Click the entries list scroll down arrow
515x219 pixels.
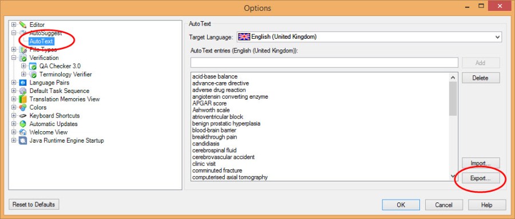point(453,176)
